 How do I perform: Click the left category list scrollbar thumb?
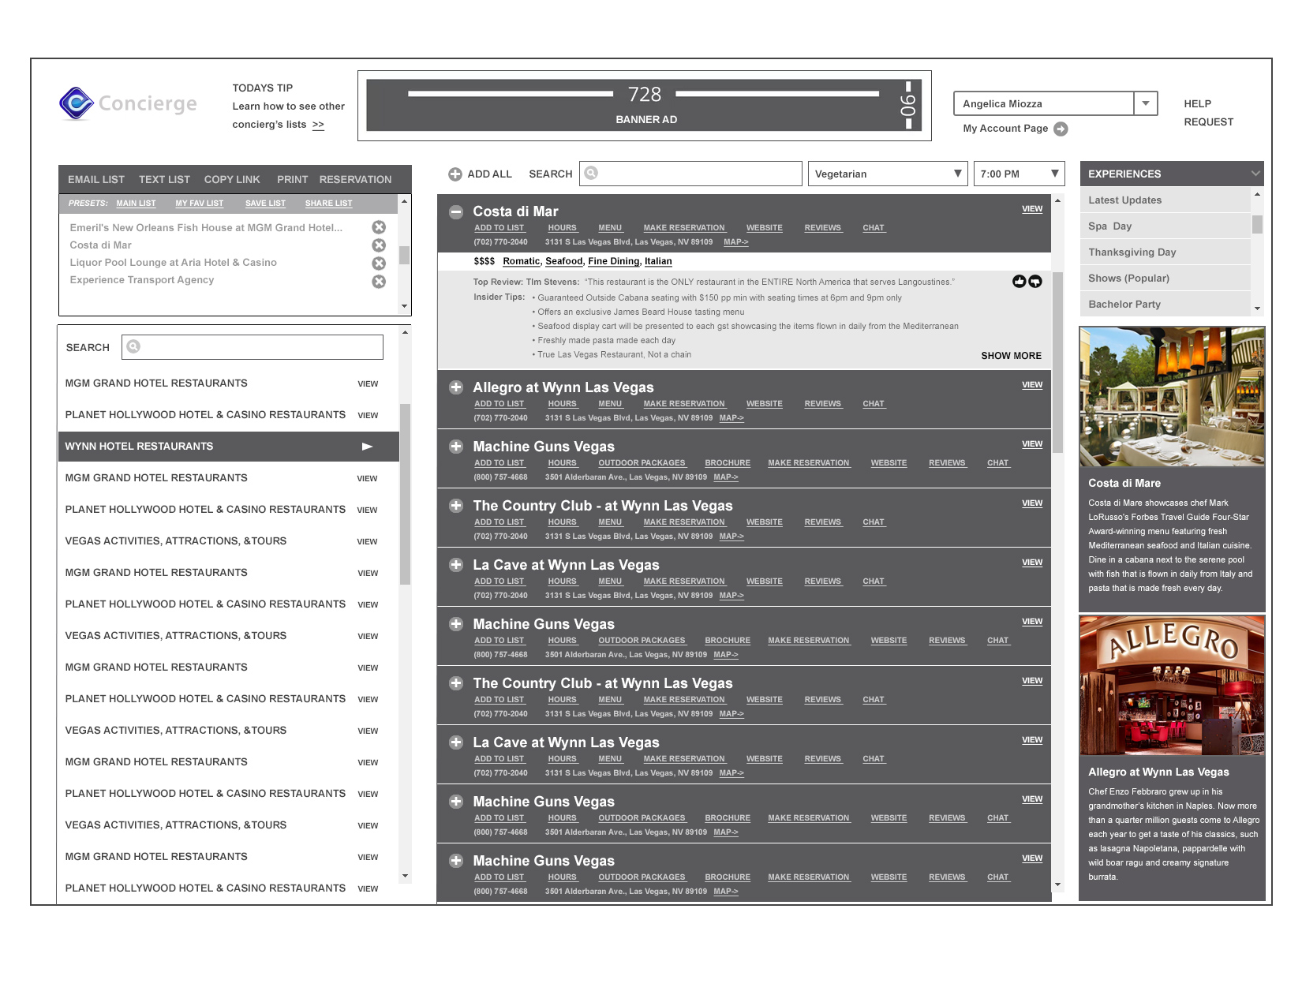tap(405, 494)
